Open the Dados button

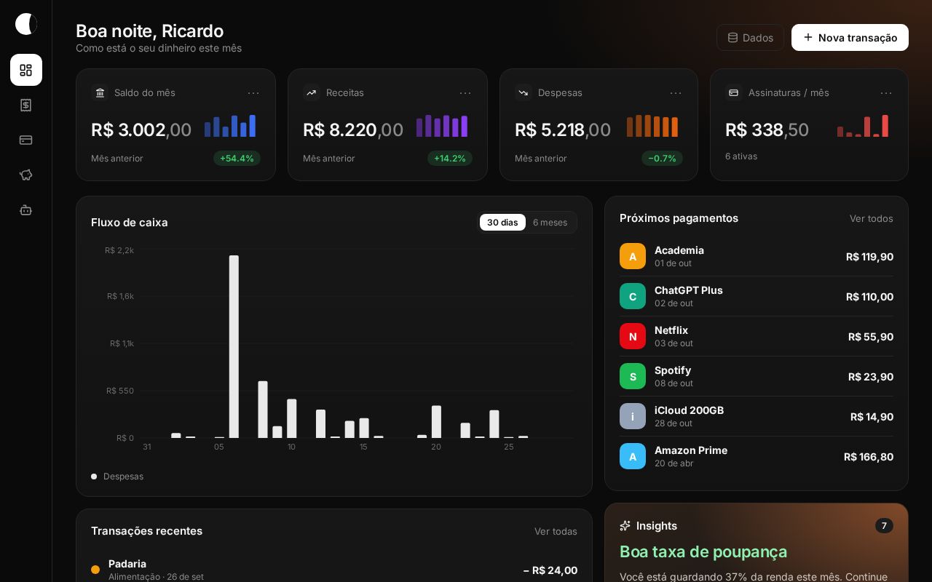click(750, 37)
